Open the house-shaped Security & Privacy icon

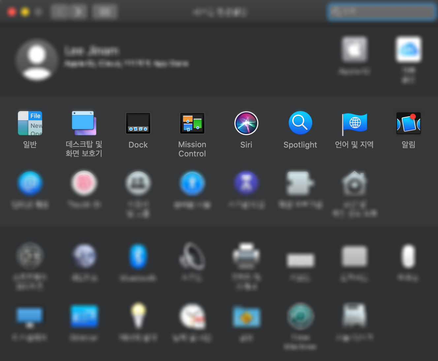pos(355,183)
